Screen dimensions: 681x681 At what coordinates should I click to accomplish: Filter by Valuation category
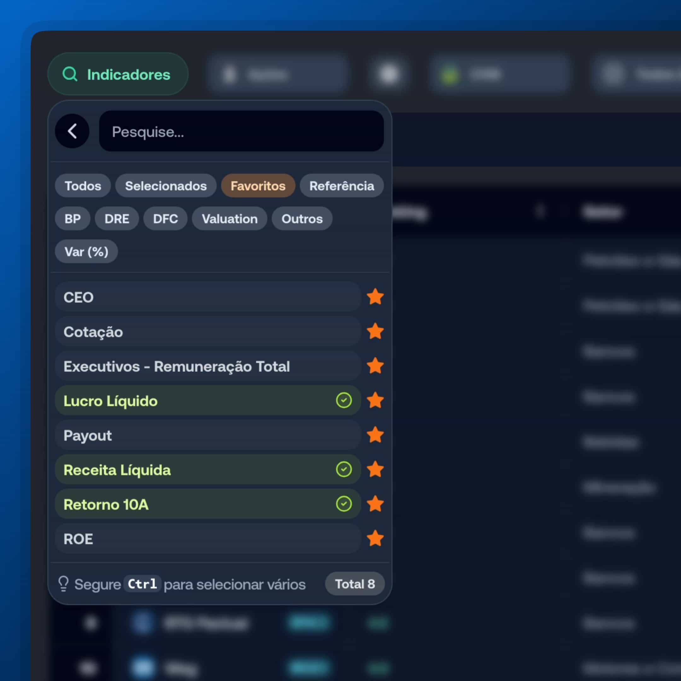click(230, 218)
